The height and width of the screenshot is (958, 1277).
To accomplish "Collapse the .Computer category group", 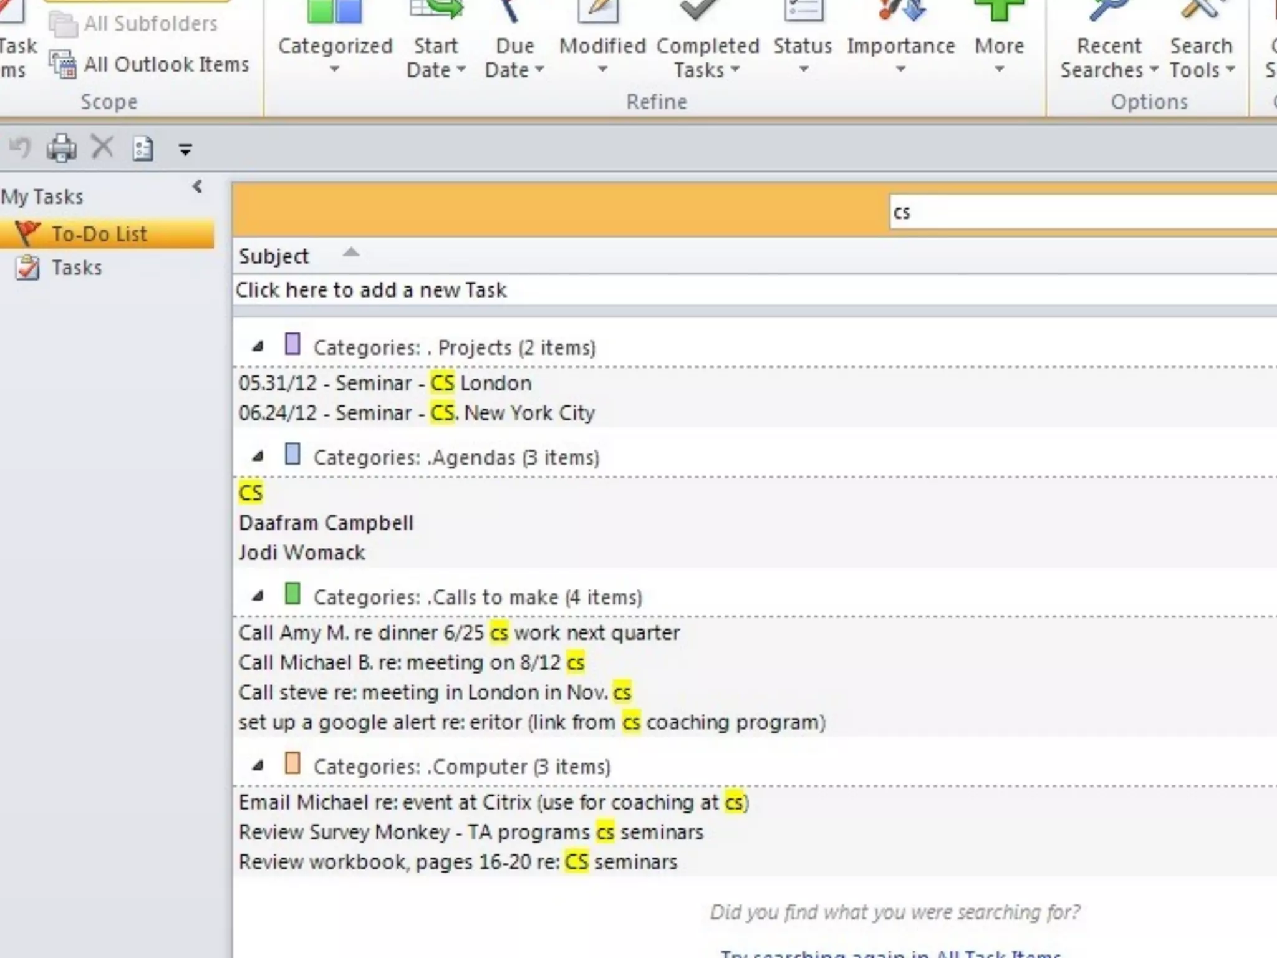I will click(258, 766).
